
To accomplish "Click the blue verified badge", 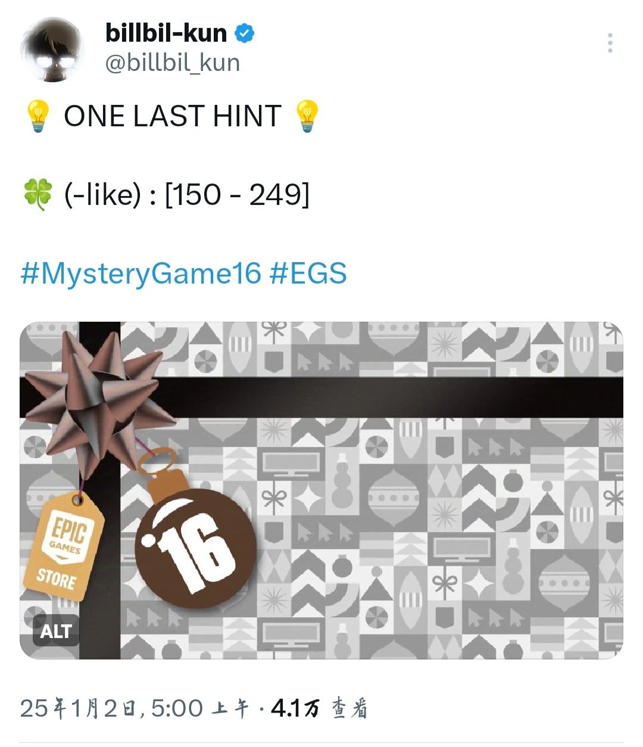I will pos(244,33).
